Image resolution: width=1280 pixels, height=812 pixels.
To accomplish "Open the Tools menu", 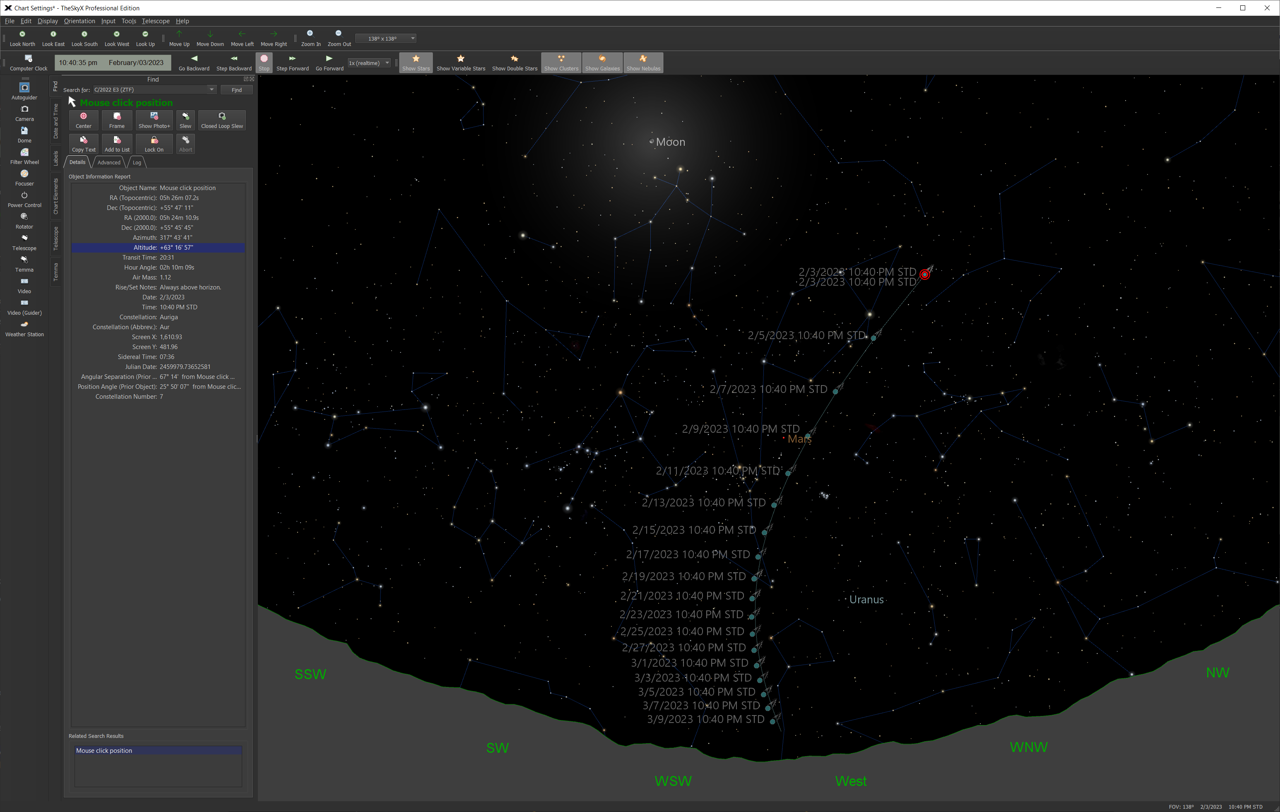I will point(129,21).
